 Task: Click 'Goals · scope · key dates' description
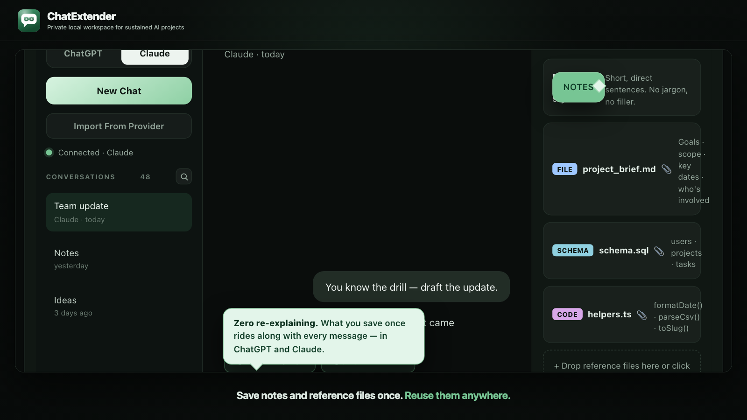tap(693, 171)
